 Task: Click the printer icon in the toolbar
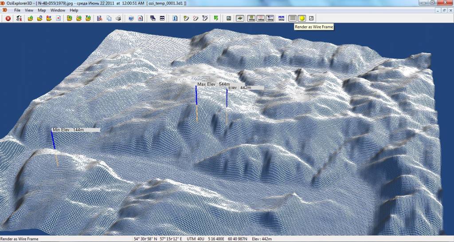point(118,18)
